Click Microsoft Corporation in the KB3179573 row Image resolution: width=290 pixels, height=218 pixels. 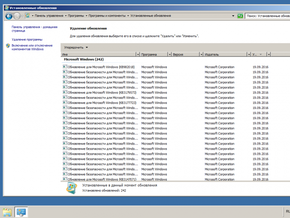pos(220,93)
